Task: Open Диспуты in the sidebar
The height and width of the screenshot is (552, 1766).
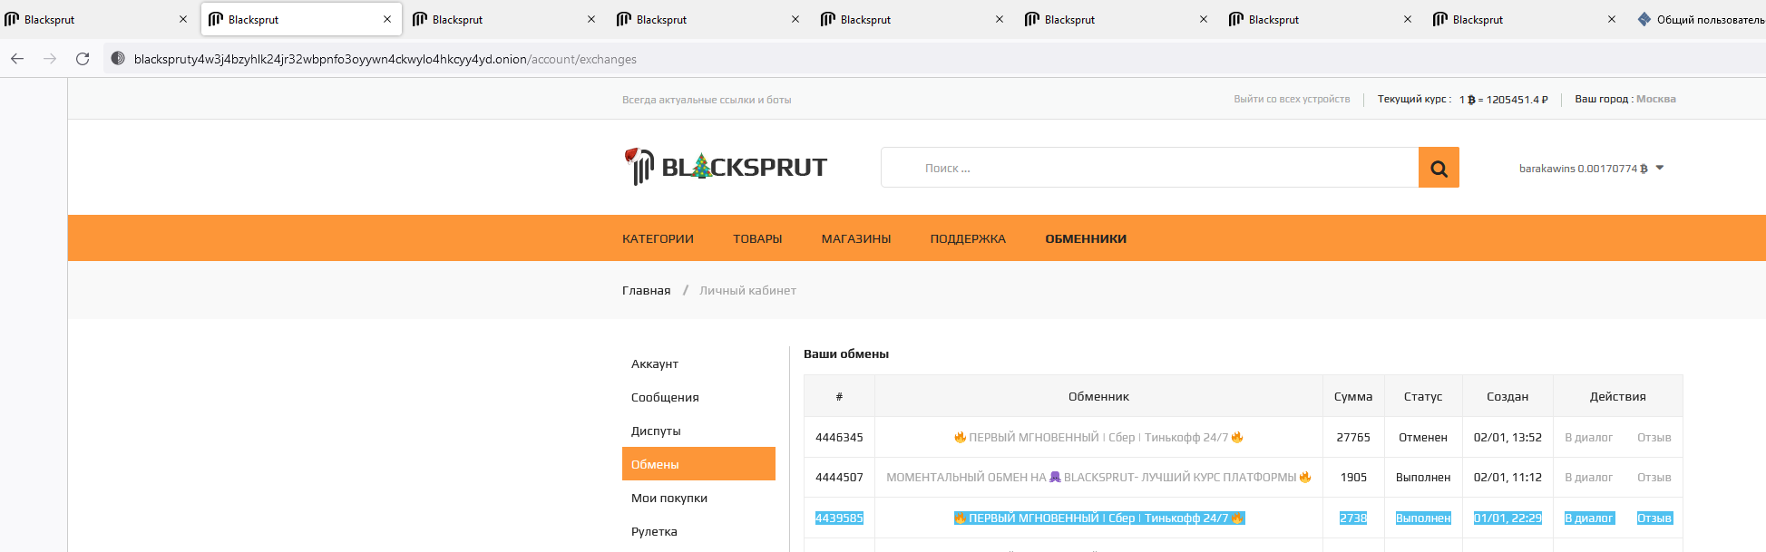Action: pyautogui.click(x=656, y=431)
